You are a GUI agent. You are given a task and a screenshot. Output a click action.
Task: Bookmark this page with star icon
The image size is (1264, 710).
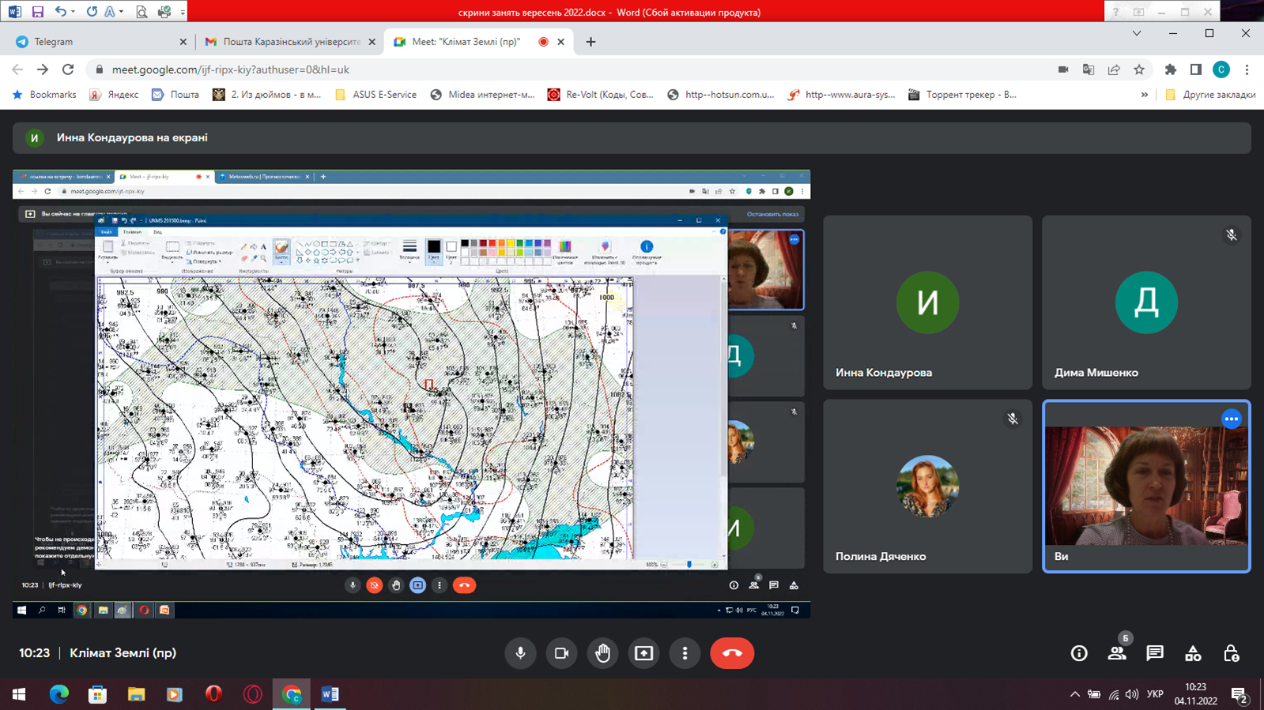tap(1139, 69)
